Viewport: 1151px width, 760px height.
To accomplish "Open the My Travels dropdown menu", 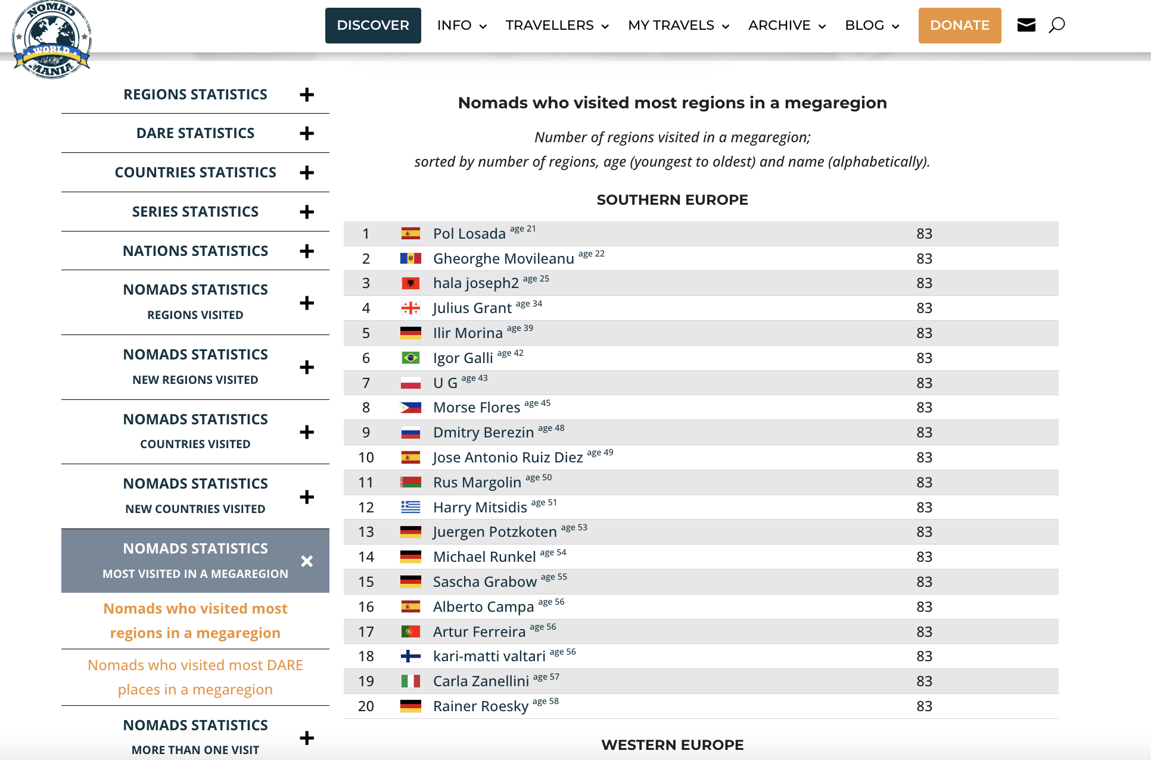I will 679,26.
